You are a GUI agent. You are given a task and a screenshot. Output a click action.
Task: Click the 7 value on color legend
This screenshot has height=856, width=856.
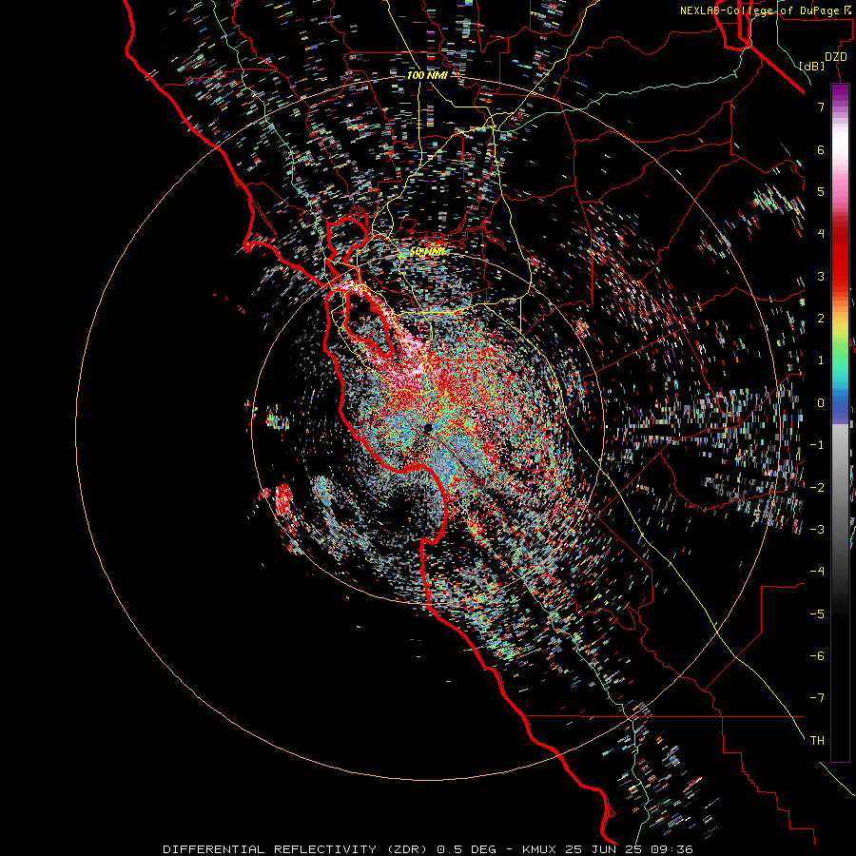click(x=821, y=107)
